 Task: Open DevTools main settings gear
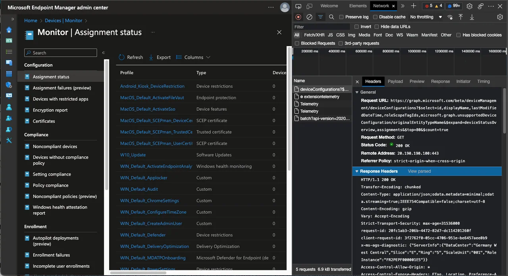470,6
